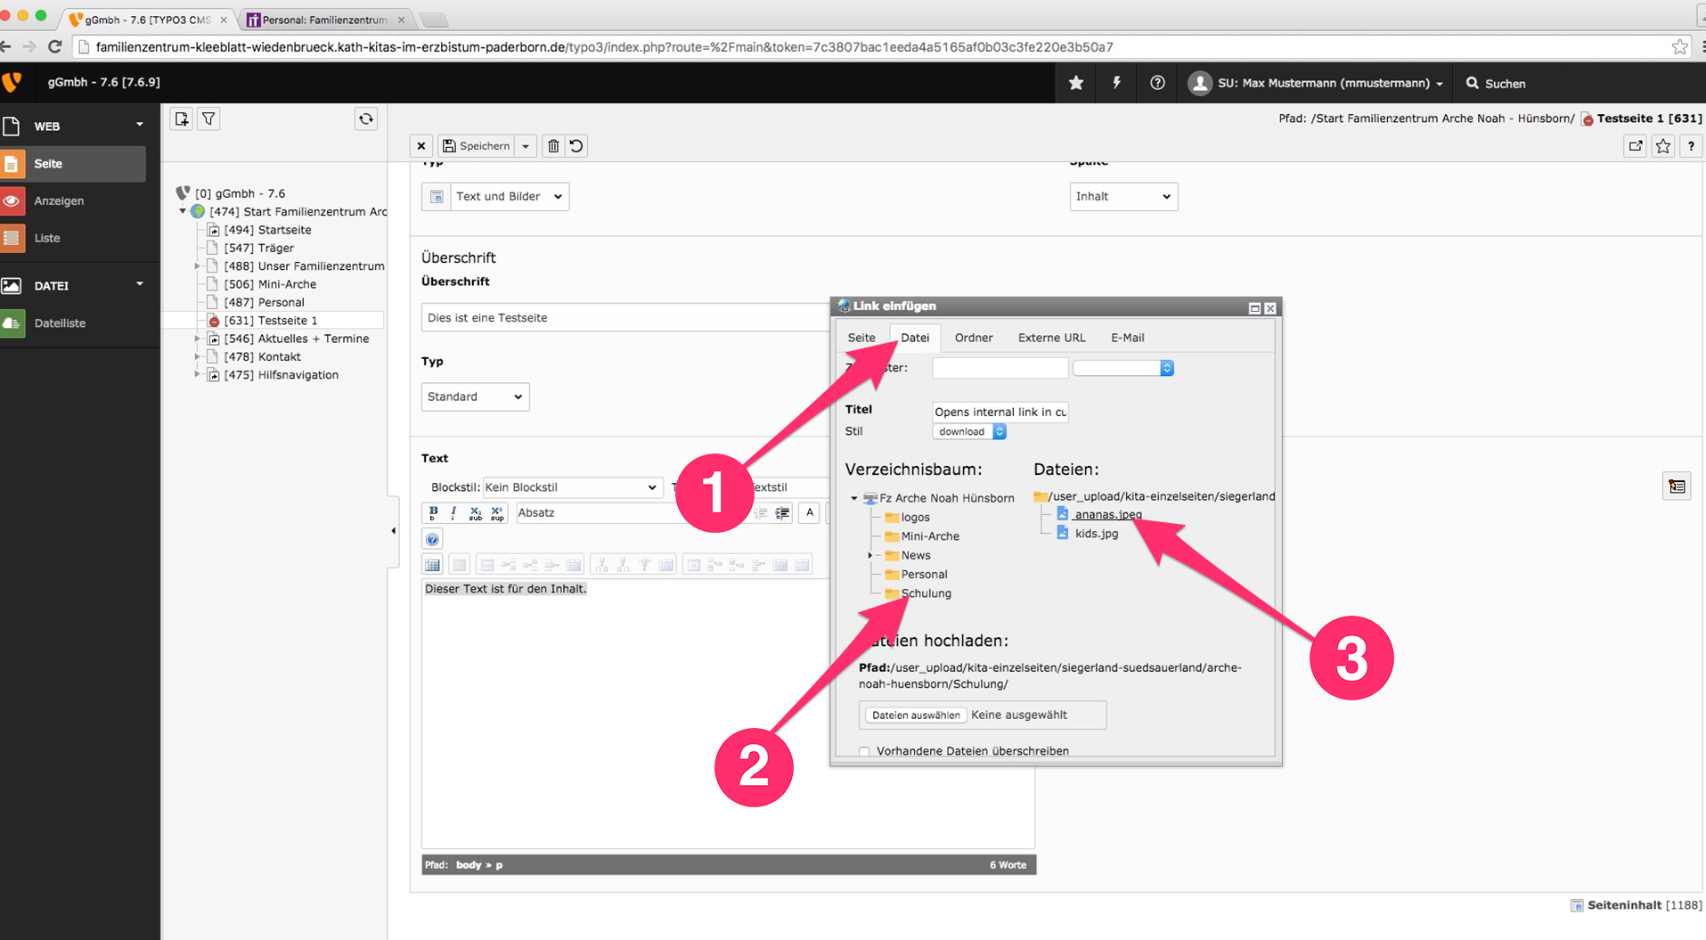The height and width of the screenshot is (940, 1706).
Task: Open the 'Inhalt' column dropdown
Action: click(1122, 197)
